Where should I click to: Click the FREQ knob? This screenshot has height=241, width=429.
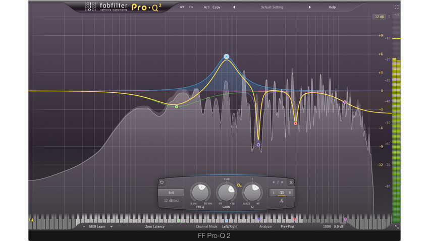(x=200, y=193)
